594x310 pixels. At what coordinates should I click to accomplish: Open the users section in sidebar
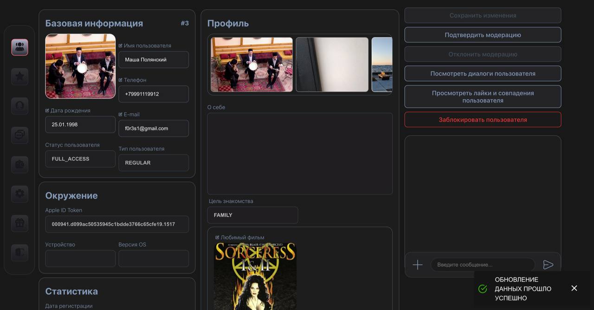click(19, 47)
